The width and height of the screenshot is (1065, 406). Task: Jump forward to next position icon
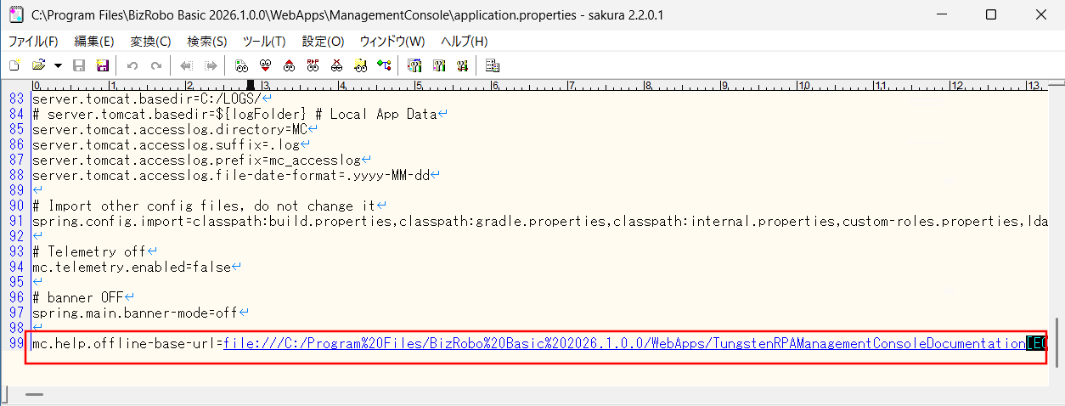click(x=210, y=65)
